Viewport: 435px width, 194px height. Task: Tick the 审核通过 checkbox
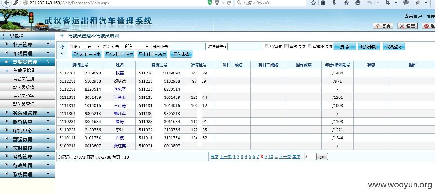click(286, 46)
